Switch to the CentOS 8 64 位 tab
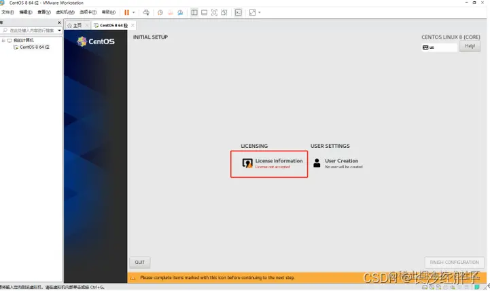Viewport: 490px width, 291px height. [x=111, y=25]
